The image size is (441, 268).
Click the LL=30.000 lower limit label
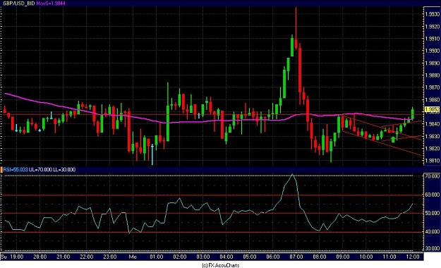[x=64, y=169]
